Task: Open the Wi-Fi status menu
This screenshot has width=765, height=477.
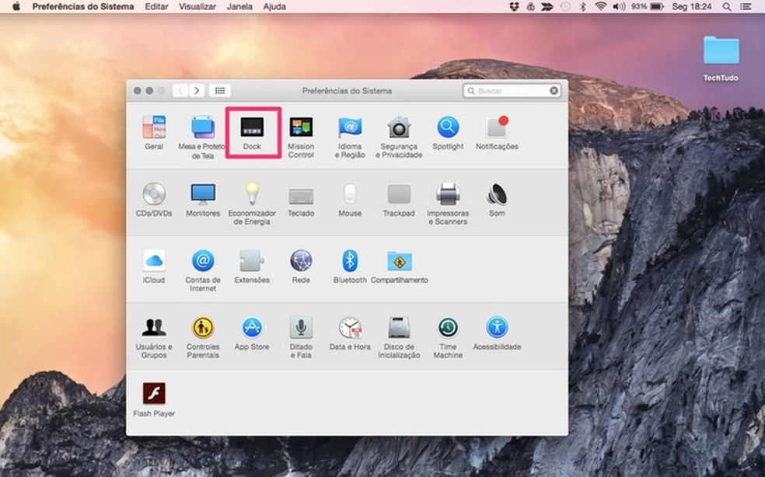Action: [x=601, y=7]
